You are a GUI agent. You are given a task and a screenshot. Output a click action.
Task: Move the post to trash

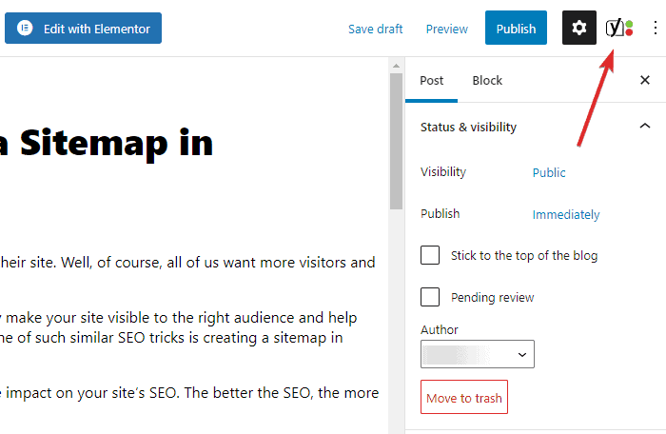463,398
